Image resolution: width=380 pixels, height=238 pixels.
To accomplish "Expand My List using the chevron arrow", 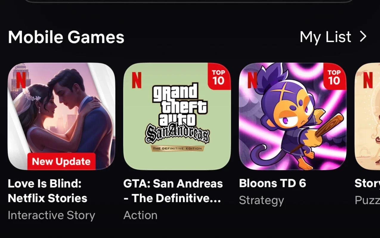I will click(363, 37).
